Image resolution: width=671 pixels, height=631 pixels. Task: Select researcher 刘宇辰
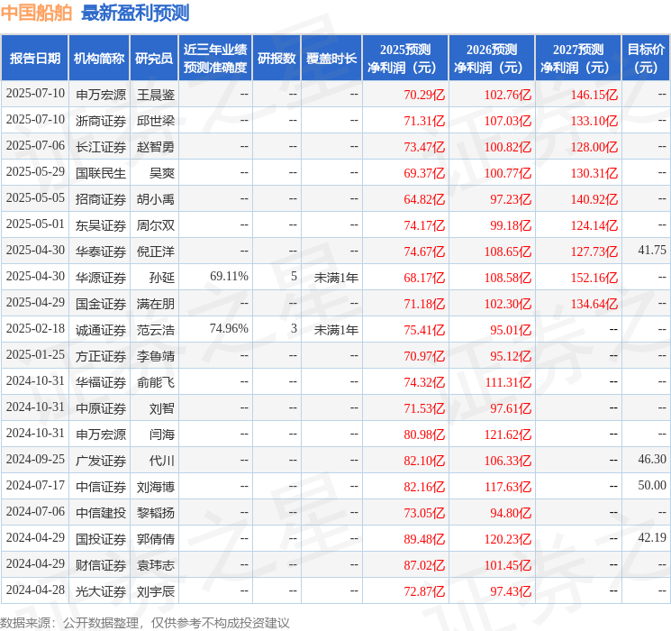tap(156, 591)
